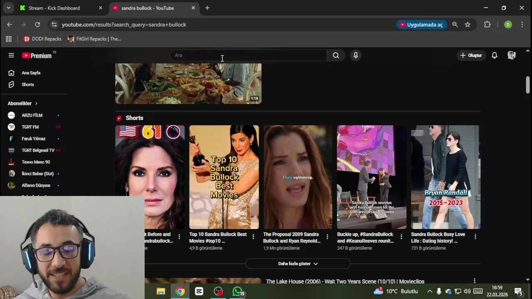532x299 pixels.
Task: Click the Oluştur create button
Action: (x=471, y=55)
